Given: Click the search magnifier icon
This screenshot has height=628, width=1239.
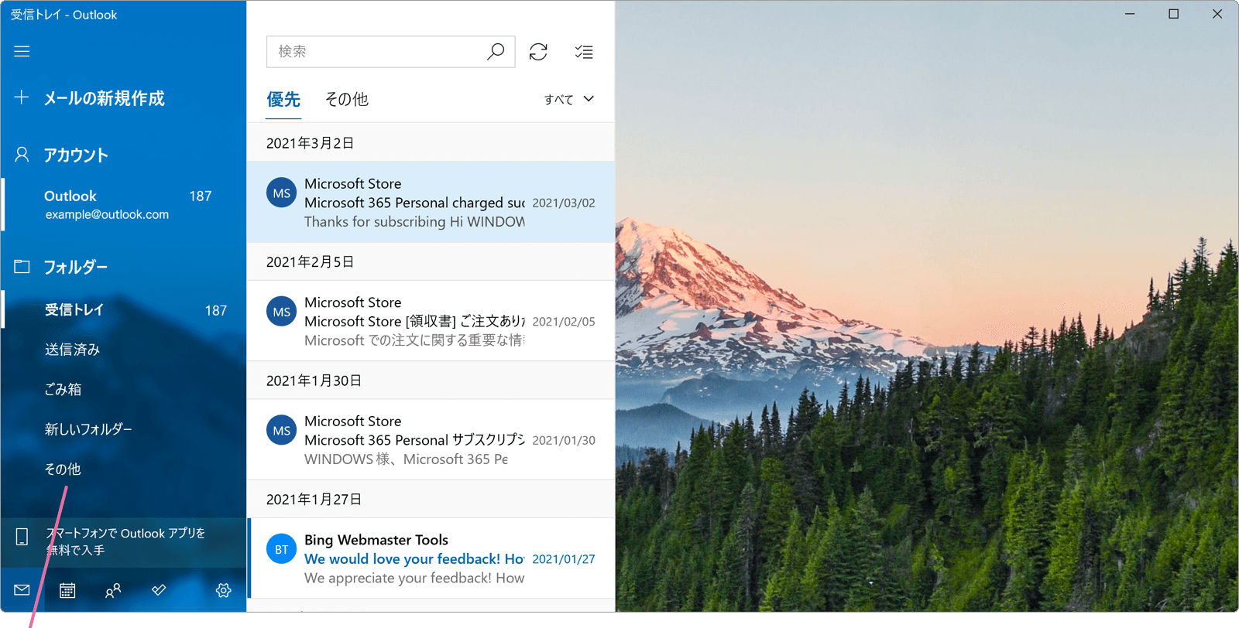Looking at the screenshot, I should tap(496, 52).
